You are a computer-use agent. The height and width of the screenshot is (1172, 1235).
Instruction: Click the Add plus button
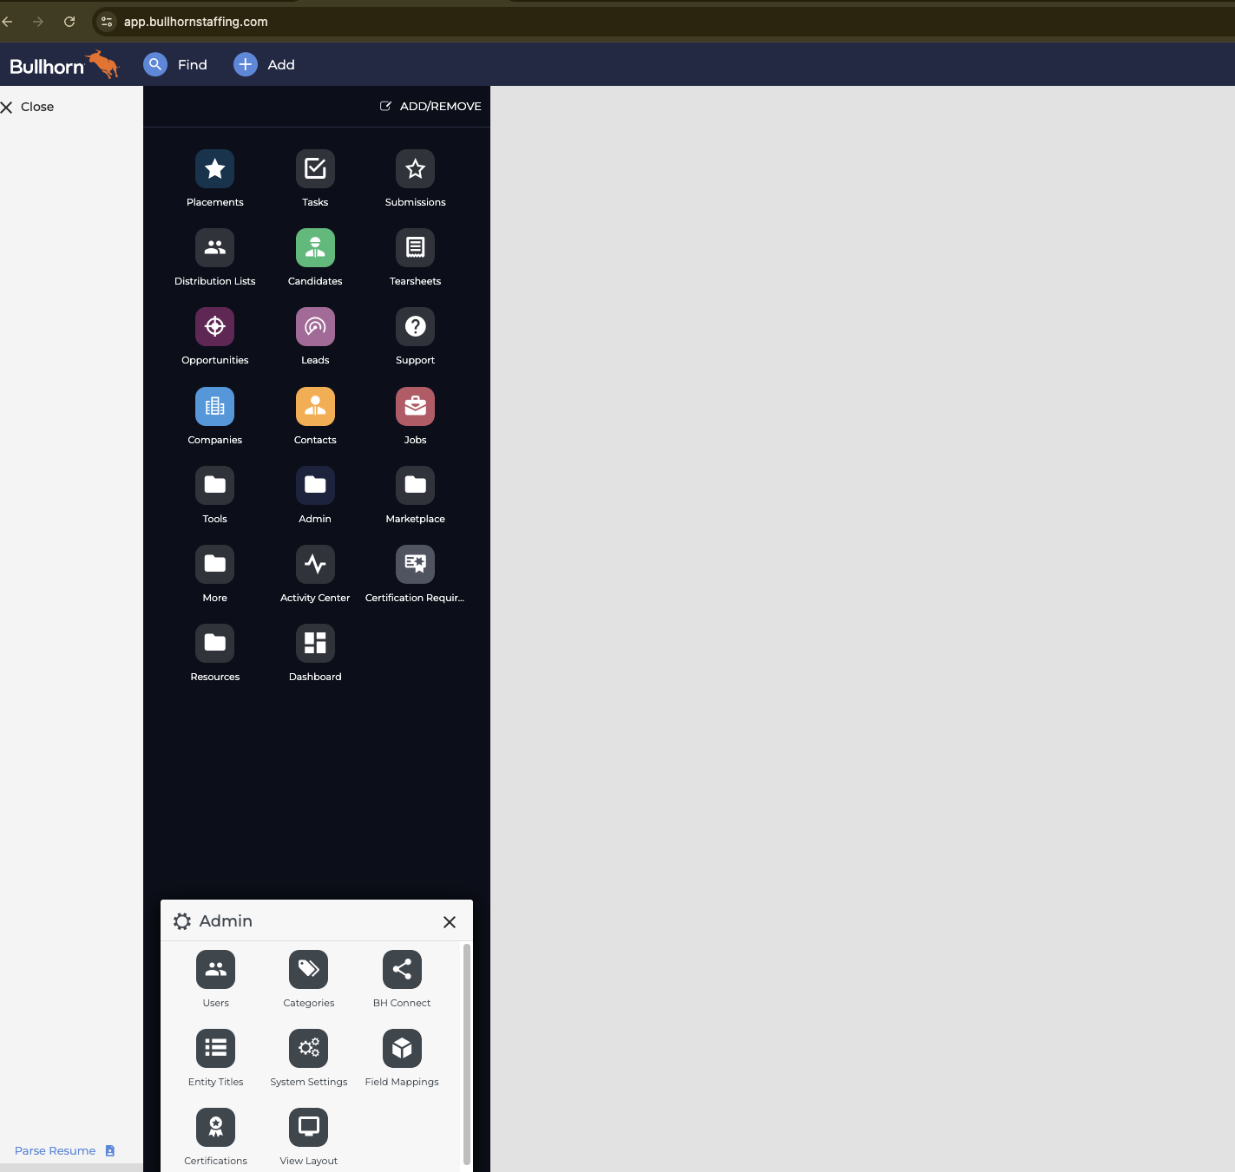pos(265,64)
